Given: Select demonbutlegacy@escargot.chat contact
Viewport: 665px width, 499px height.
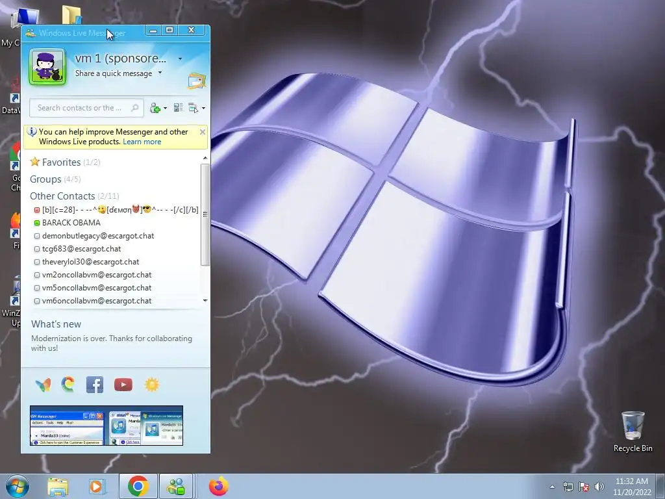Looking at the screenshot, I should point(98,236).
